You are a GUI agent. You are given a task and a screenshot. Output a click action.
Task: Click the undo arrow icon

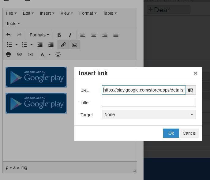click(x=9, y=35)
